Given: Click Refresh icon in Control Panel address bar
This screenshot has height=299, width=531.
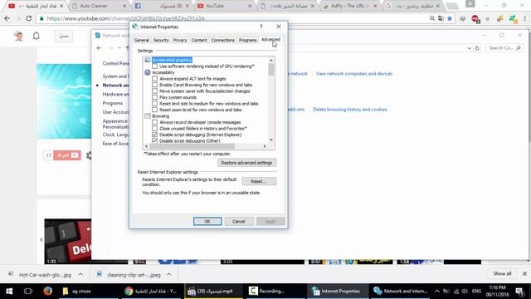Looking at the screenshot, I should 477,48.
